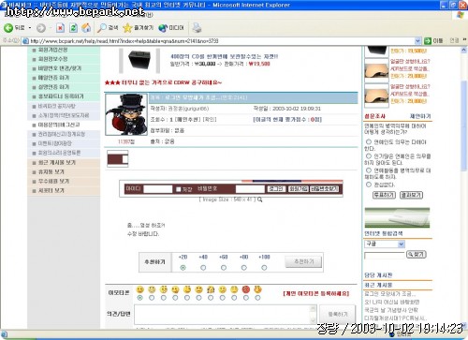Click the first smiling emoticon face
Image resolution: width=468 pixels, height=340 pixels.
[140, 289]
